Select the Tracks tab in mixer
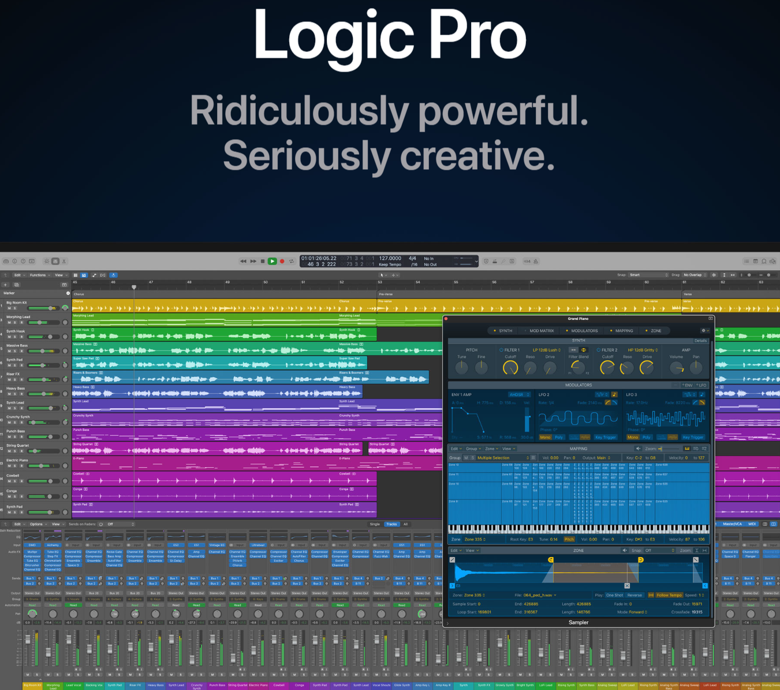The height and width of the screenshot is (690, 780). point(391,524)
